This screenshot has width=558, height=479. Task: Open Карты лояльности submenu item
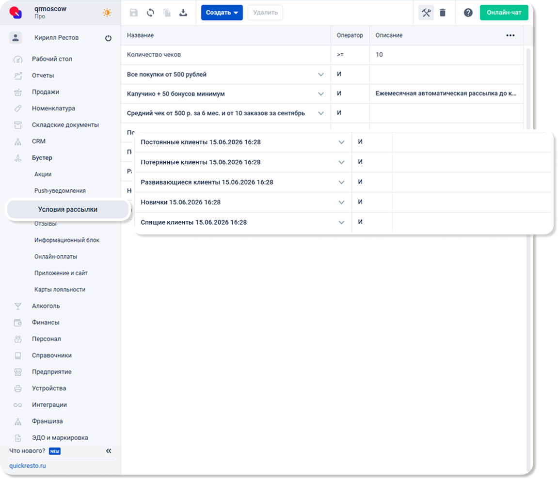click(x=60, y=290)
